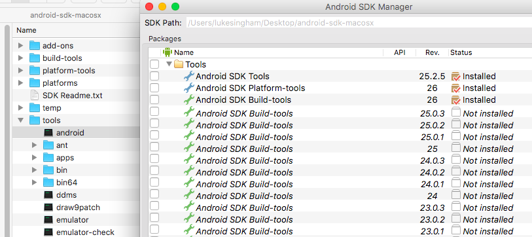Image resolution: width=532 pixels, height=237 pixels.
Task: Click the wrench icon of Android SDK Tools
Action: click(x=189, y=76)
